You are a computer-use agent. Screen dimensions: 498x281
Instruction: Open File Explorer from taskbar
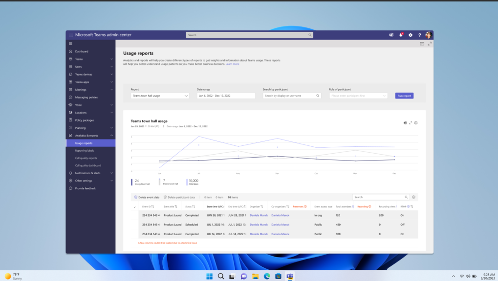[x=255, y=276]
